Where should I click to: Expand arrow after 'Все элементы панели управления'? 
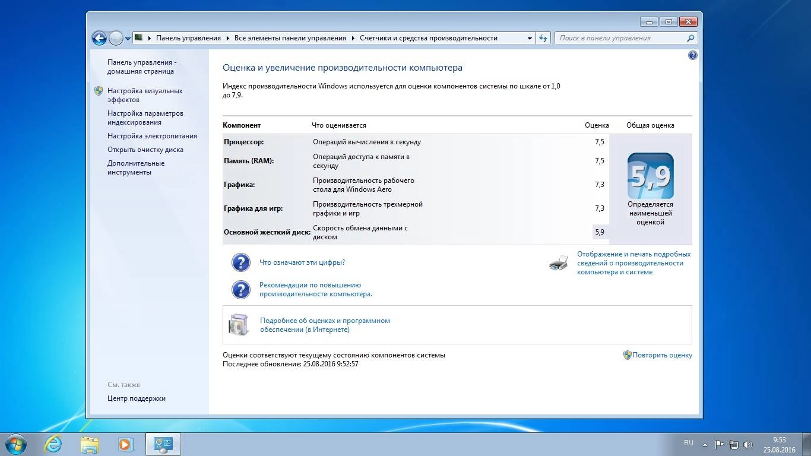353,38
